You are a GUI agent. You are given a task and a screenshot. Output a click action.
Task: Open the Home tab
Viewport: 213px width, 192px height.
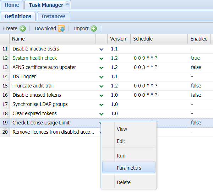click(x=12, y=5)
